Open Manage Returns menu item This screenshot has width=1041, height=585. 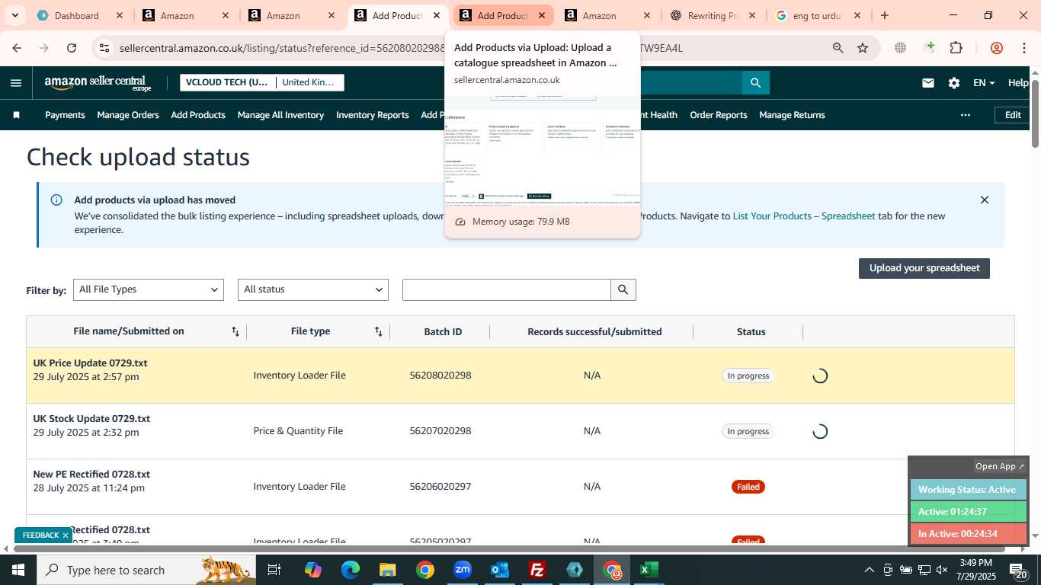click(x=792, y=115)
